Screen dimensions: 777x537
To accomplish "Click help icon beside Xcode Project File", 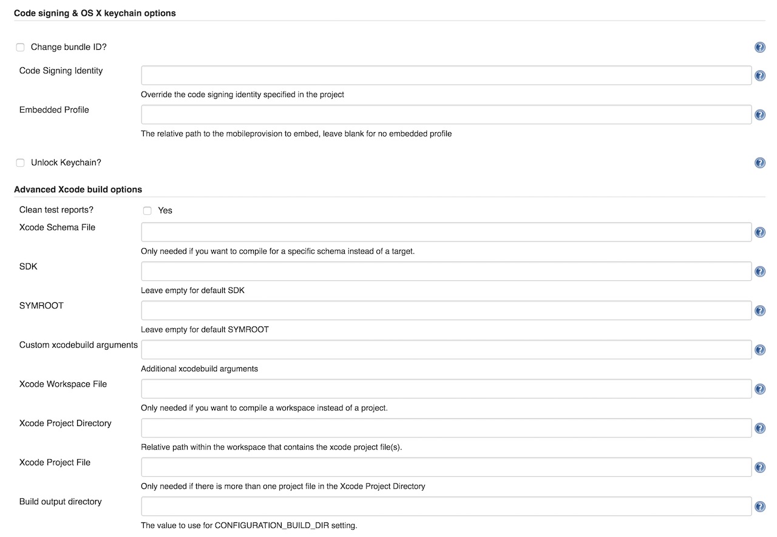I will (x=759, y=467).
